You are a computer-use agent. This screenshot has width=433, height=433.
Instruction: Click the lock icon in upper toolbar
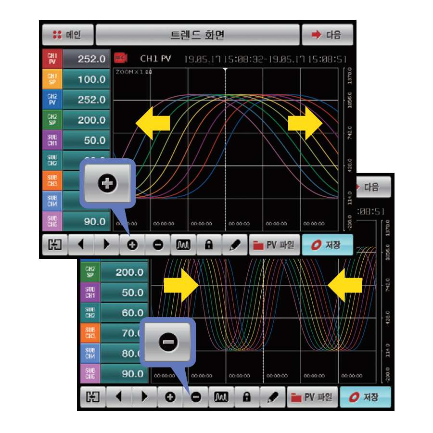tap(209, 245)
